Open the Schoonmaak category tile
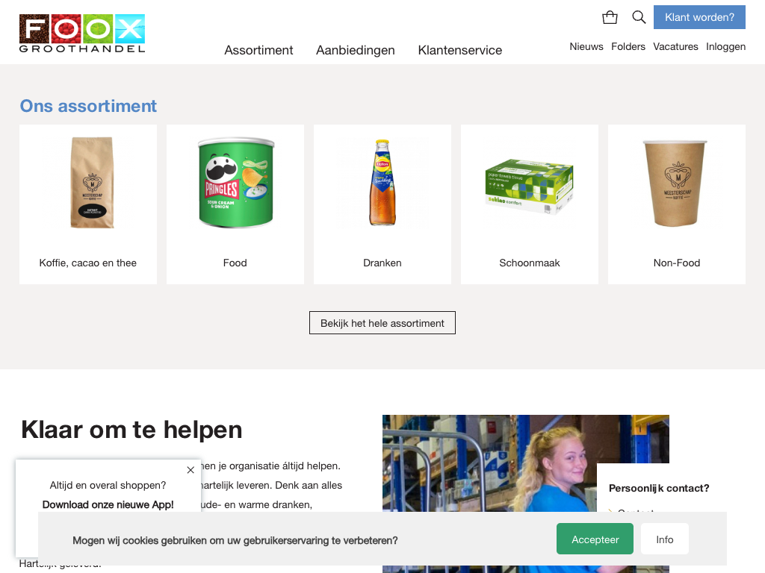The height and width of the screenshot is (573, 765). coord(530,204)
